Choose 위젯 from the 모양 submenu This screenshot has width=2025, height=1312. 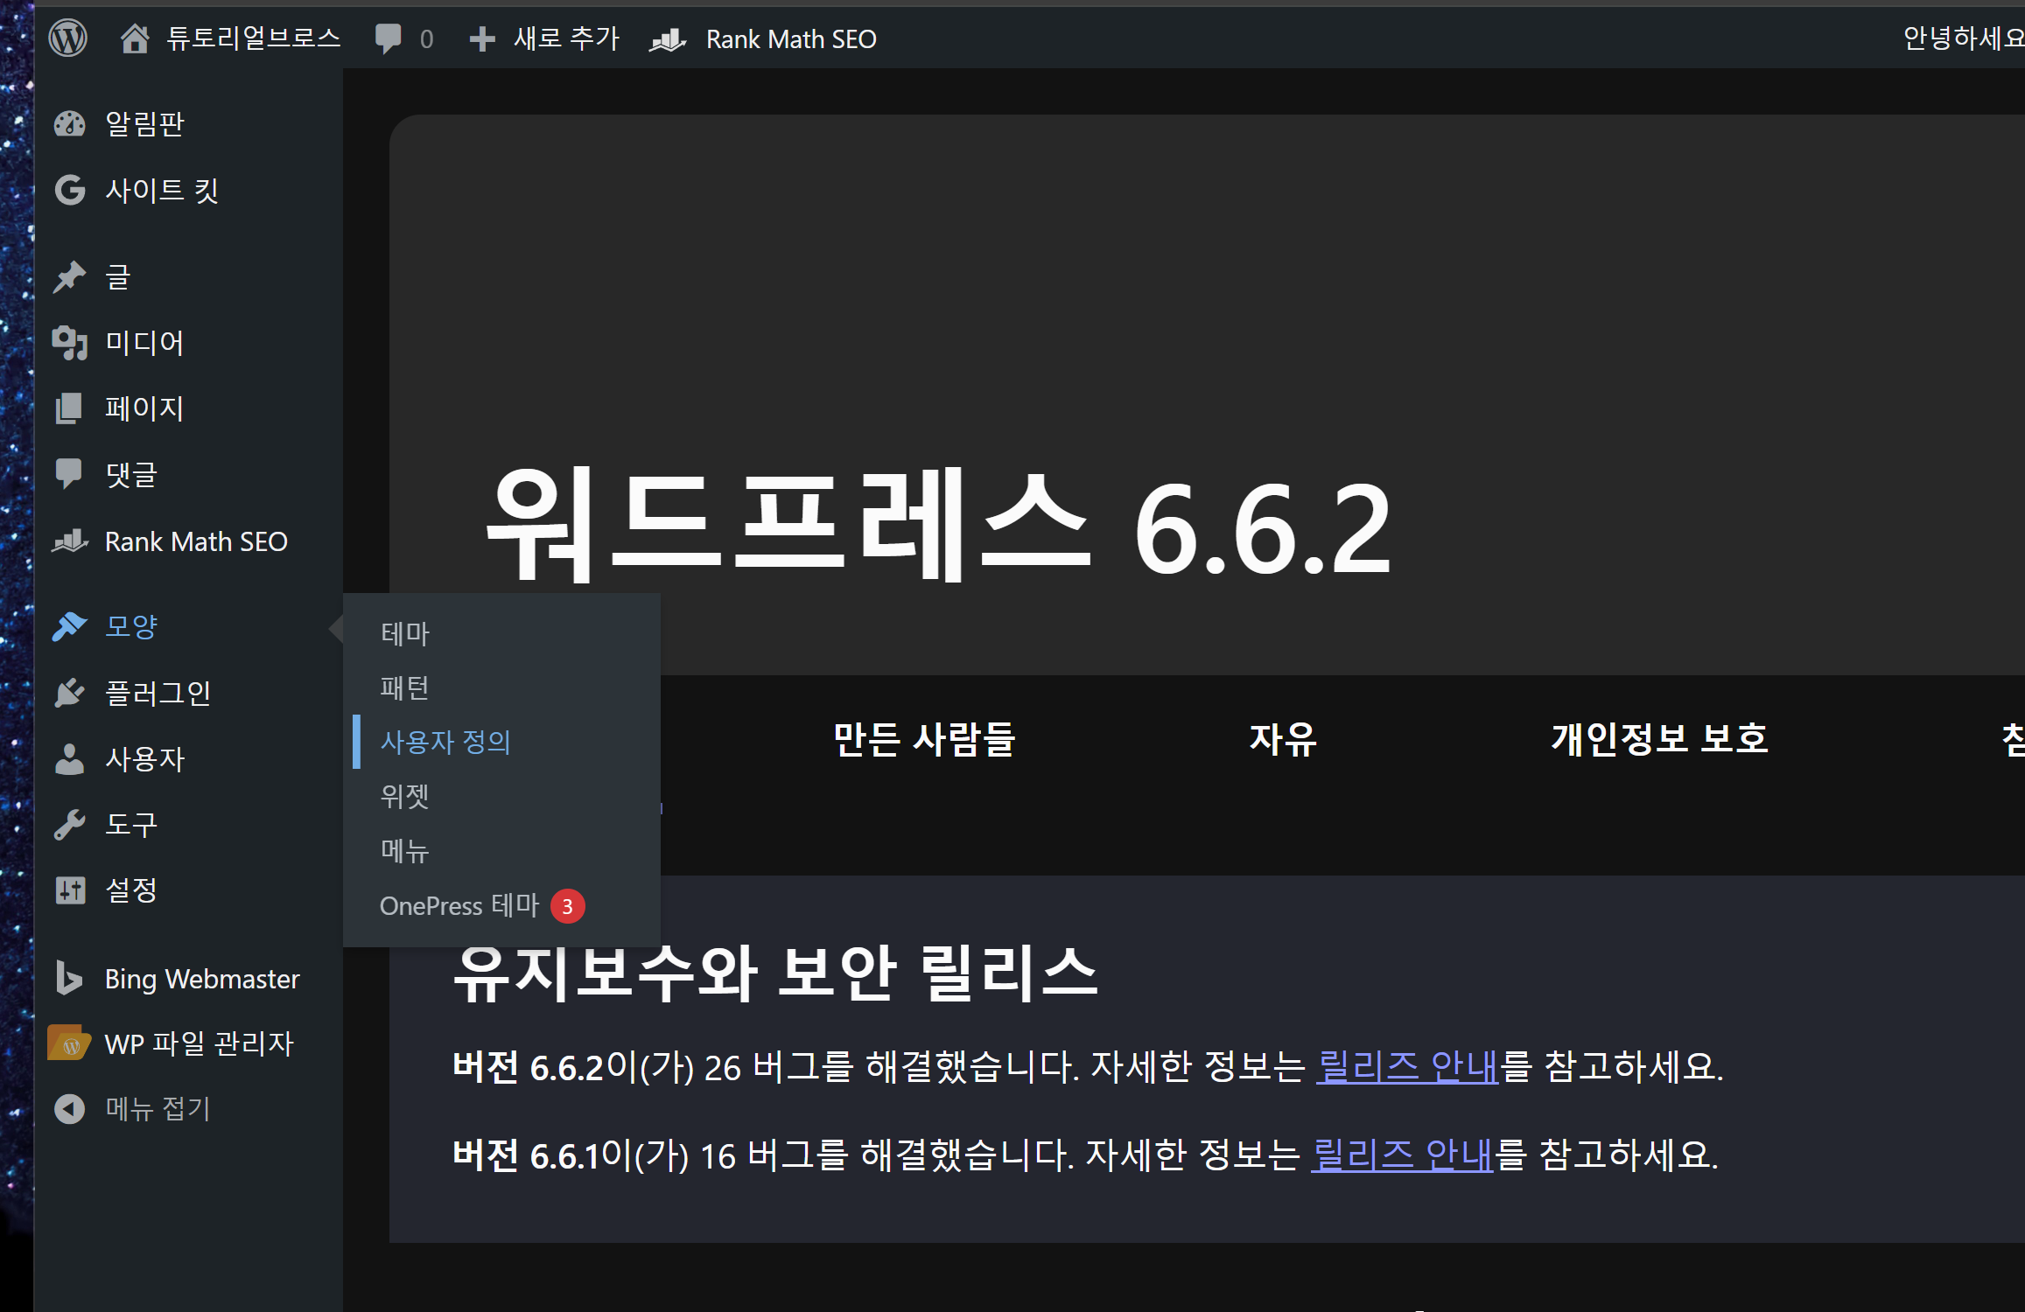(x=404, y=796)
